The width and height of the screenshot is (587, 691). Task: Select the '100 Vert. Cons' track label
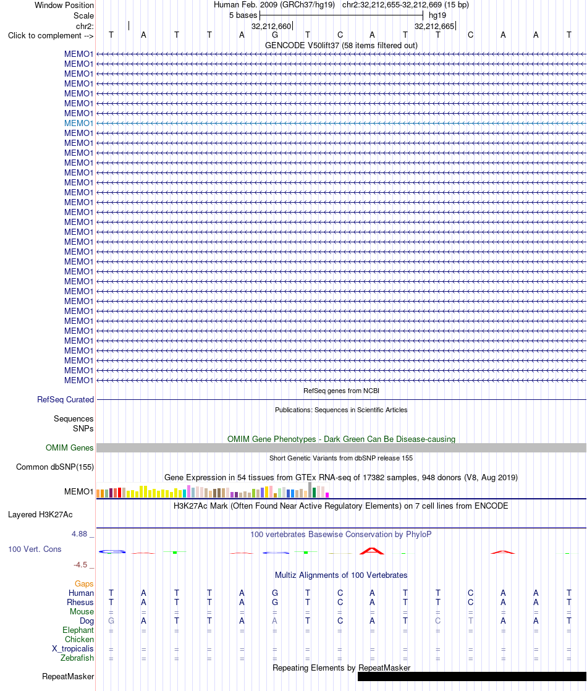point(35,549)
